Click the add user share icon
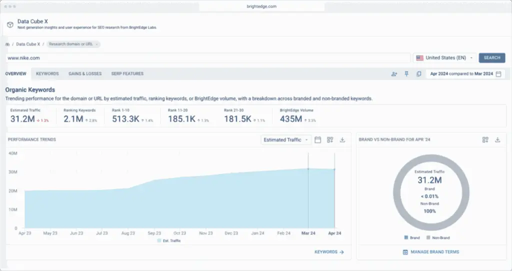The image size is (512, 271). click(x=394, y=74)
